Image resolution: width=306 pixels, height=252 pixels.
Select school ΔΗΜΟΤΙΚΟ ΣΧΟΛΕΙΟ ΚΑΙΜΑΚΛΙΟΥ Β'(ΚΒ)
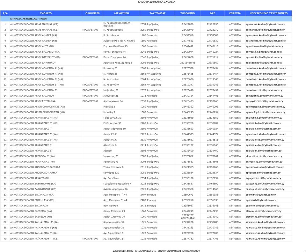[x=33, y=227]
